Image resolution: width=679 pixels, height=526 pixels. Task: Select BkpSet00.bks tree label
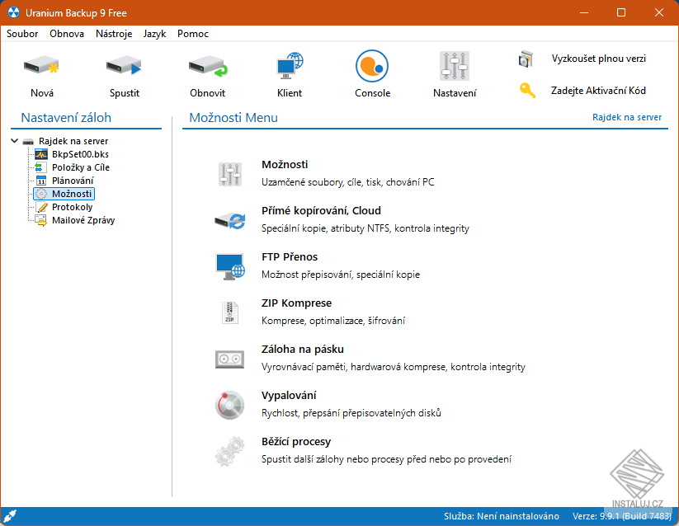click(x=80, y=154)
